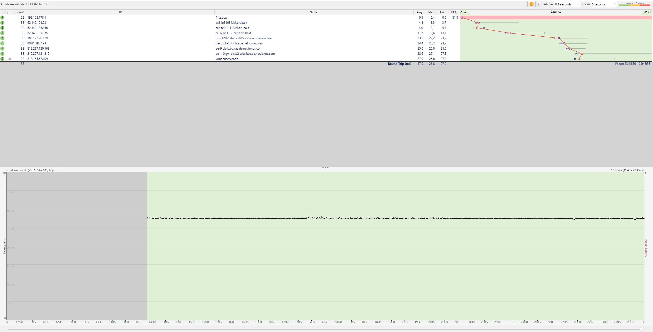Sort by the PL% column header
Screen dimensions: 653x332
point(454,12)
